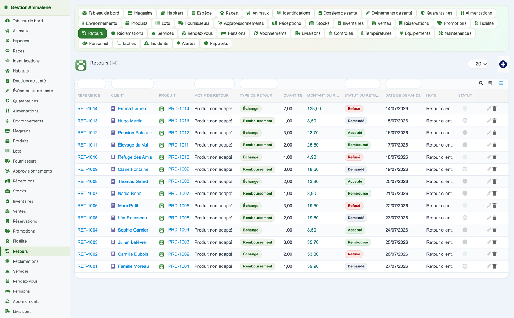The height and width of the screenshot is (318, 514).
Task: Click the paw logo next to Retours title
Action: [81, 65]
